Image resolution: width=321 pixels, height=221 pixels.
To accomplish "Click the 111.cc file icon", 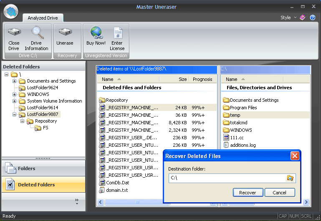I will [x=226, y=137].
